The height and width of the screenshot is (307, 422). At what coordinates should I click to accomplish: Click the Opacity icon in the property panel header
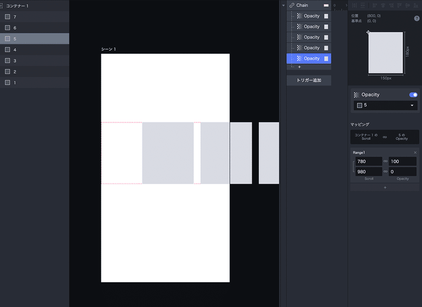tap(357, 95)
